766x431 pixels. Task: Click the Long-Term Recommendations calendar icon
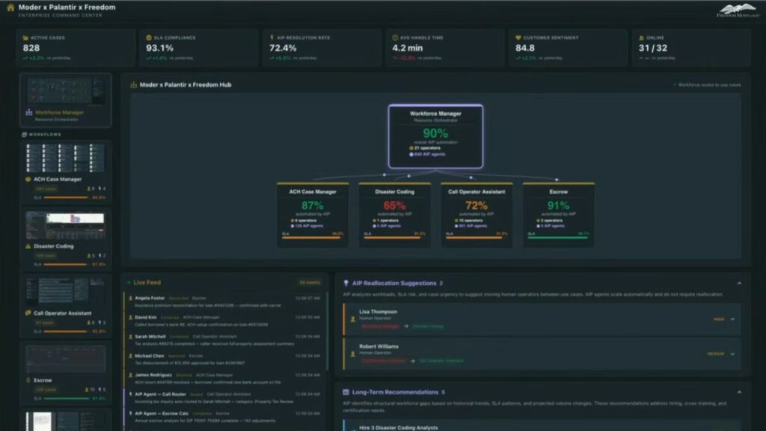point(346,392)
